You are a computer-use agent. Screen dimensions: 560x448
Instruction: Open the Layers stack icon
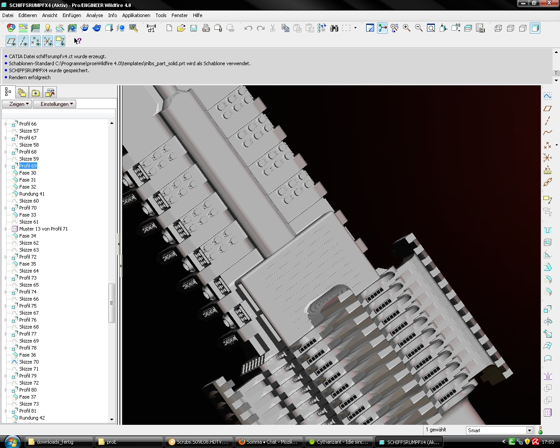click(x=468, y=28)
